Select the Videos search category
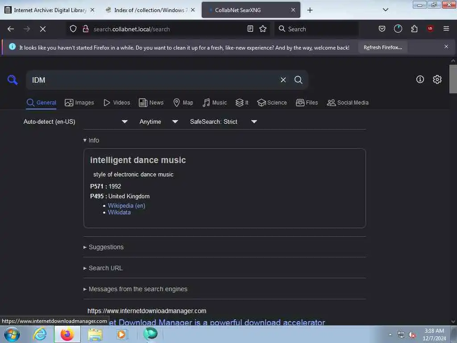This screenshot has height=343, width=457. click(x=116, y=103)
